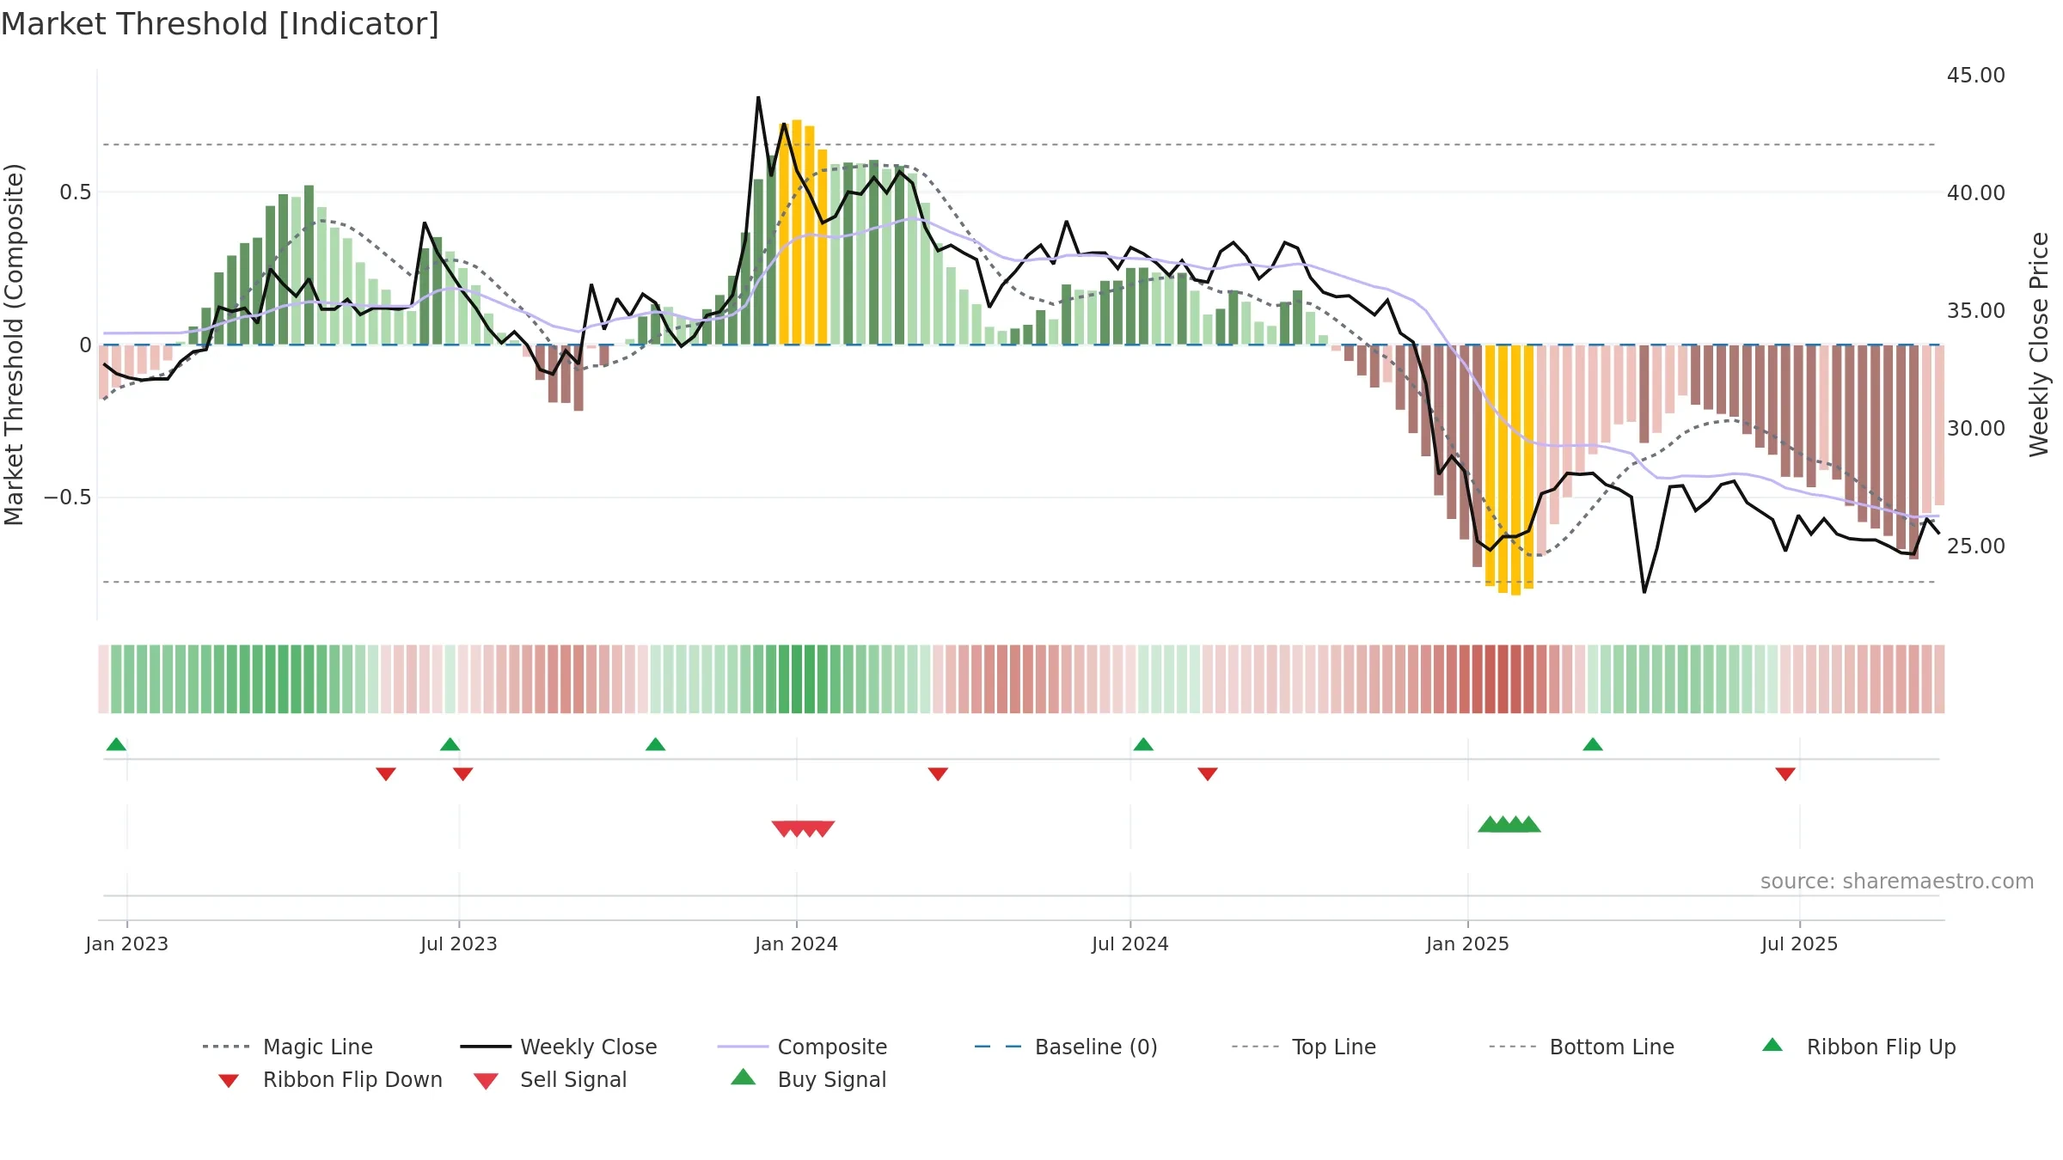This screenshot has height=1160, width=2063.
Task: Click the Jan 2024 x-axis label
Action: point(797,944)
